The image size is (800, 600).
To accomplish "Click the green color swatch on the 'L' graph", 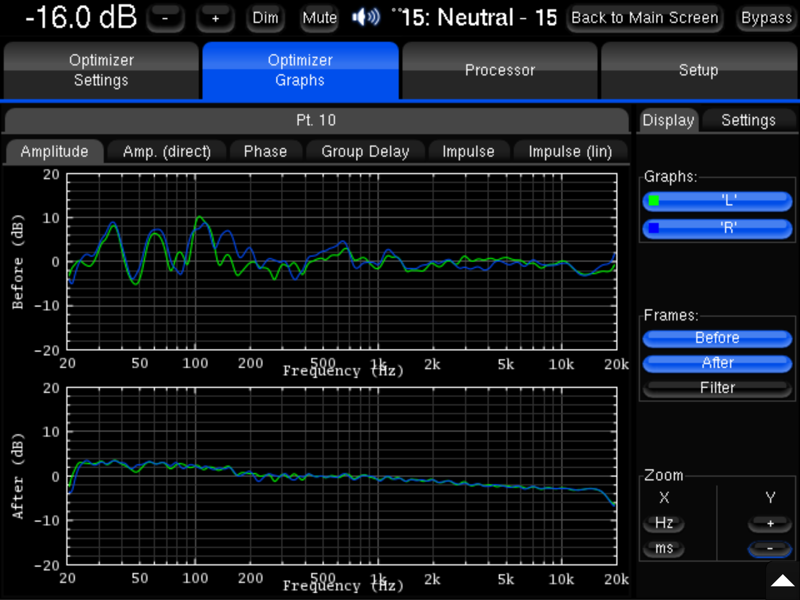I will coord(654,201).
